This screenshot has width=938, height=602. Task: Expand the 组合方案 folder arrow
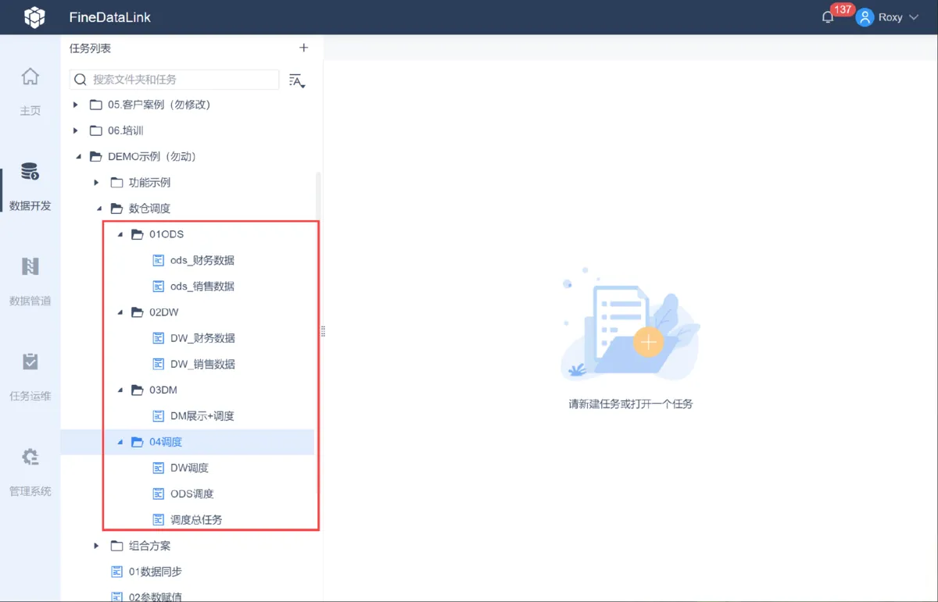[97, 546]
